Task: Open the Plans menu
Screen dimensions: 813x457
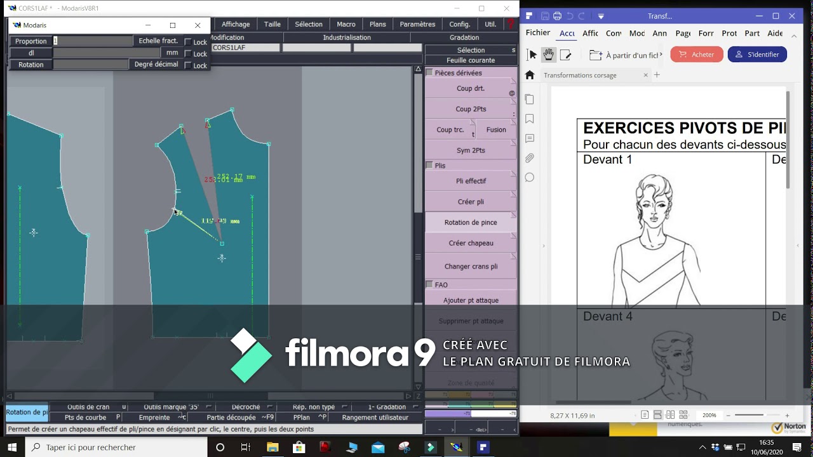Action: [378, 24]
